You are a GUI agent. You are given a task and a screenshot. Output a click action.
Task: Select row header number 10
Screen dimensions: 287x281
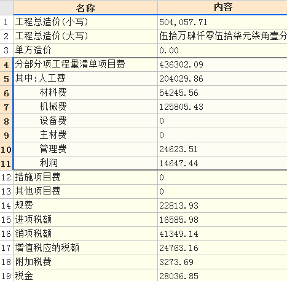6,149
